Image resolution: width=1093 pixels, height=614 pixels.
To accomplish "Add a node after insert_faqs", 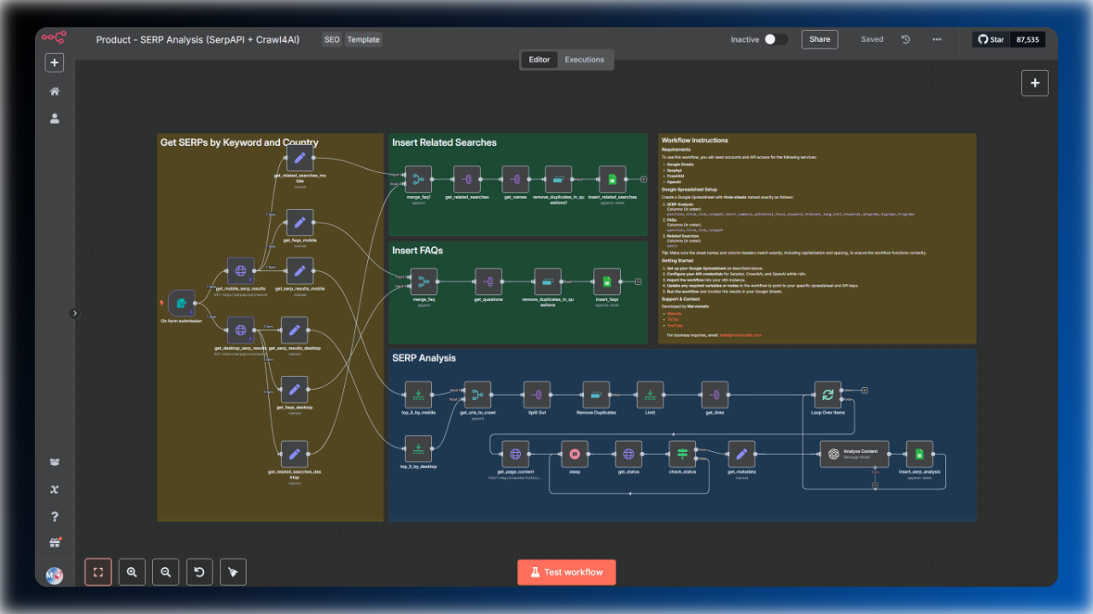I will click(x=639, y=281).
